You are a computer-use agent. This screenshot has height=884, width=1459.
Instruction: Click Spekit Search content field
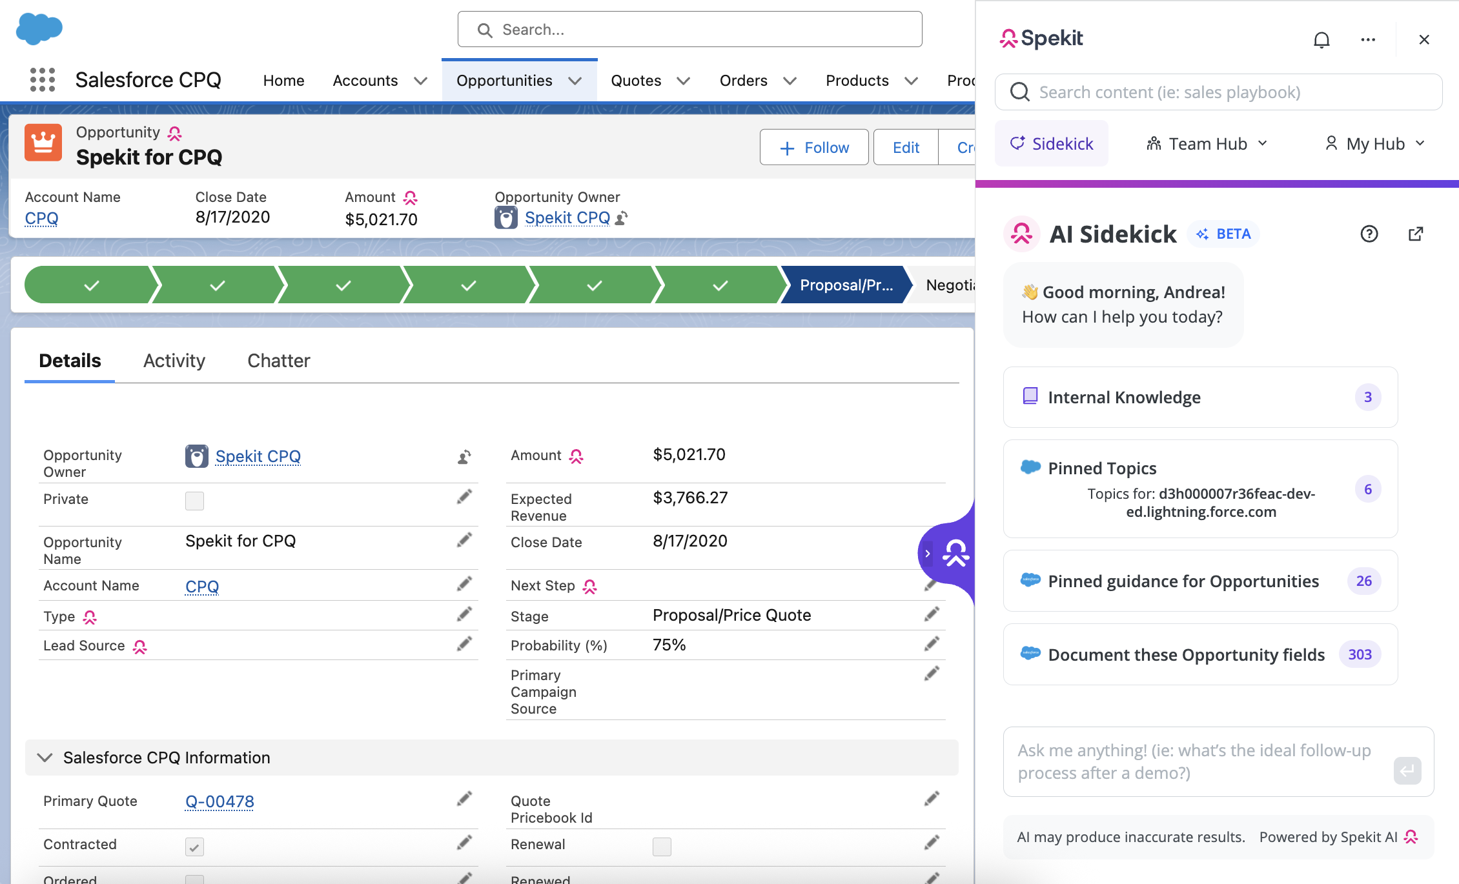tap(1218, 92)
